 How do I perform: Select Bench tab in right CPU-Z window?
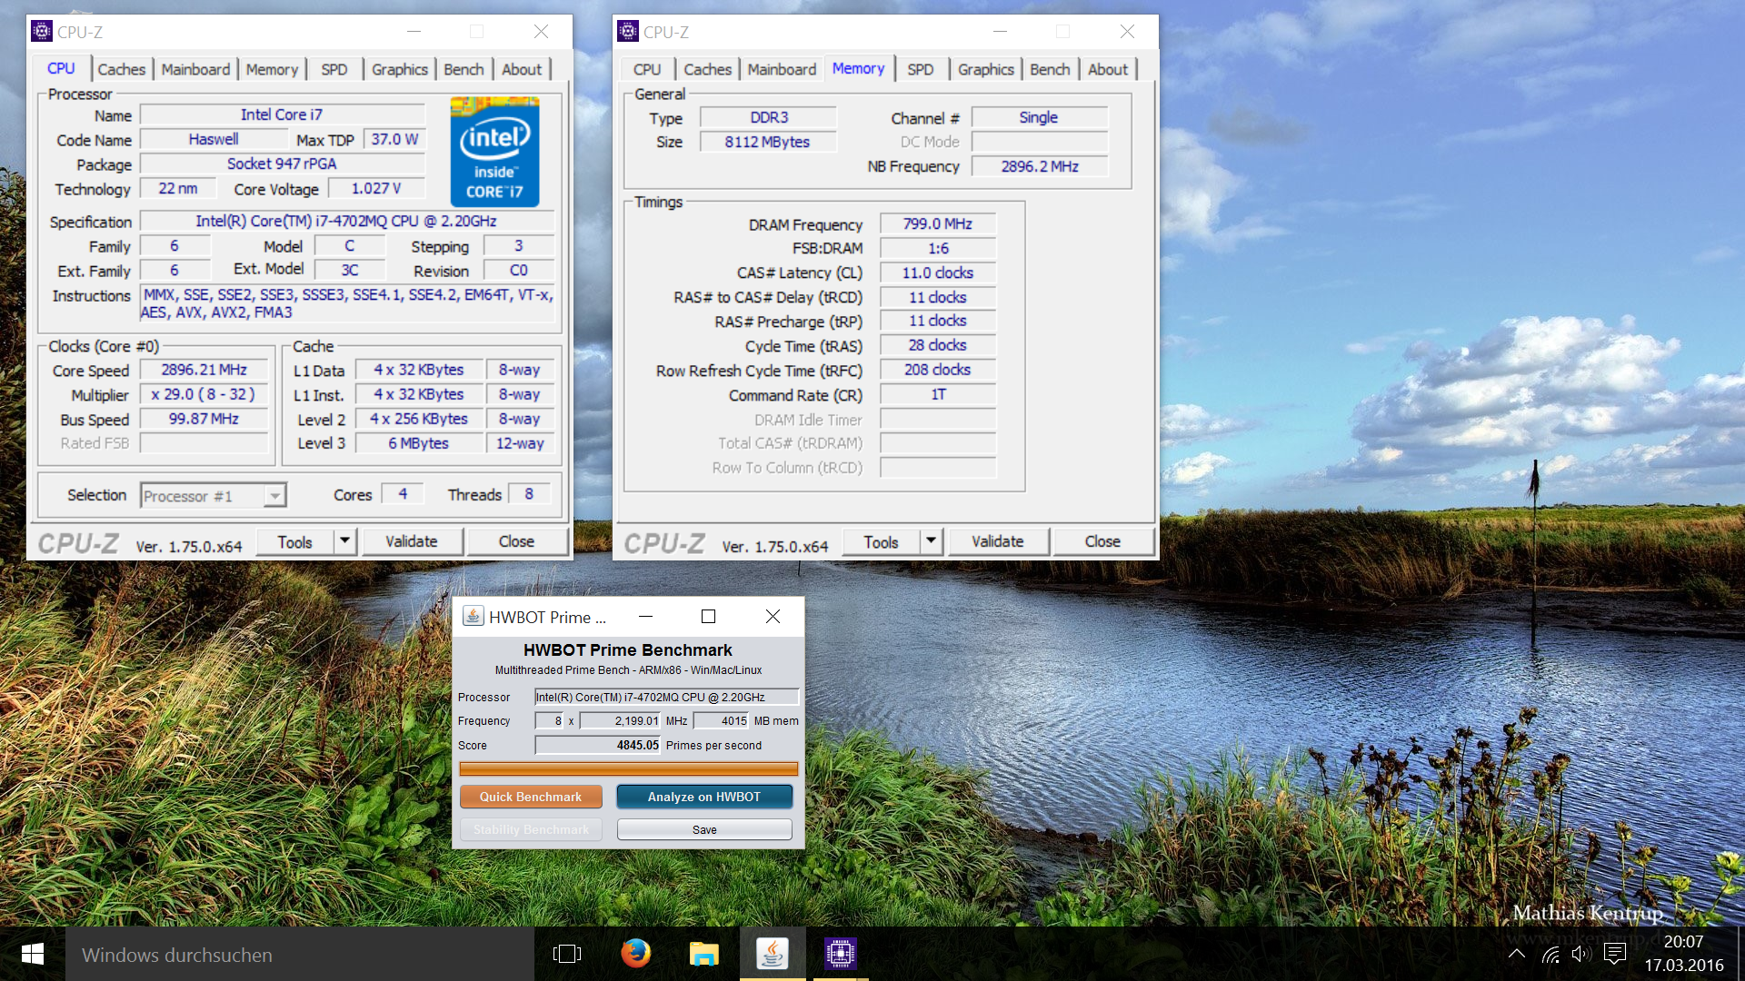click(x=1050, y=69)
